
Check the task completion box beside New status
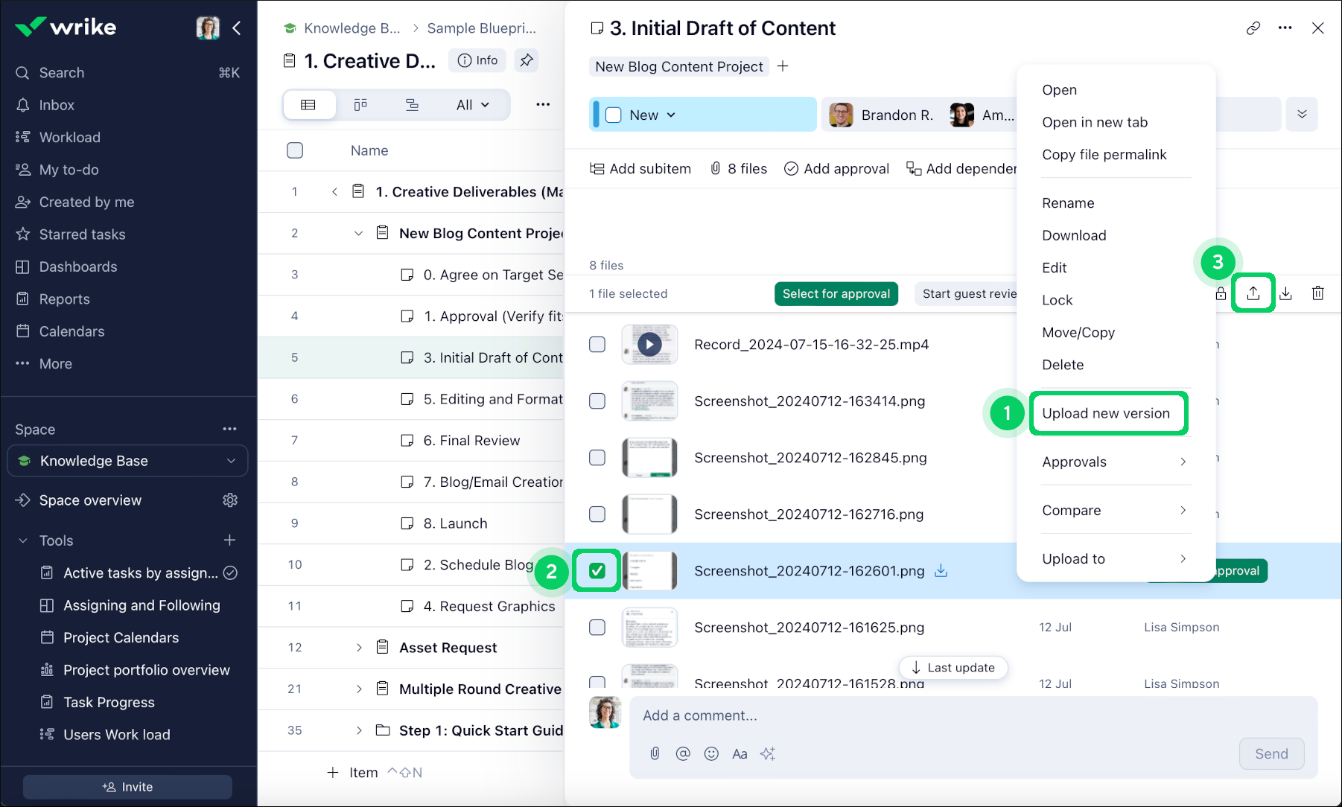614,115
